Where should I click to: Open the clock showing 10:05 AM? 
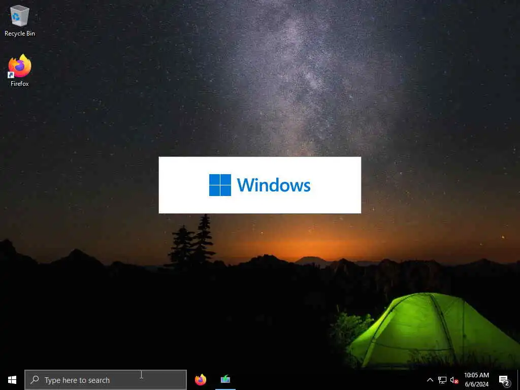click(476, 380)
